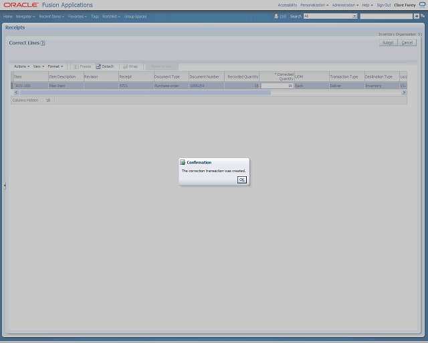
Task: Click the global search text field
Action: coord(387,16)
